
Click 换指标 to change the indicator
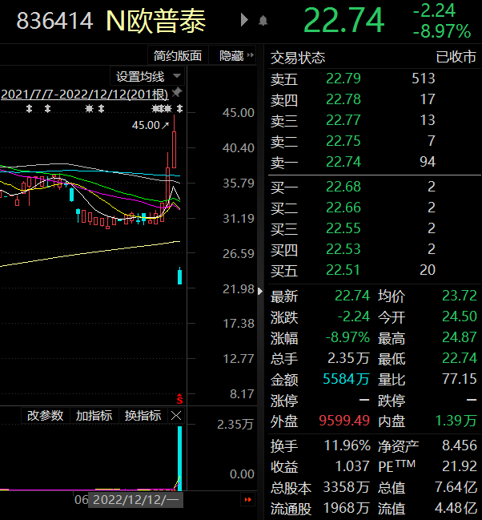[x=143, y=416]
